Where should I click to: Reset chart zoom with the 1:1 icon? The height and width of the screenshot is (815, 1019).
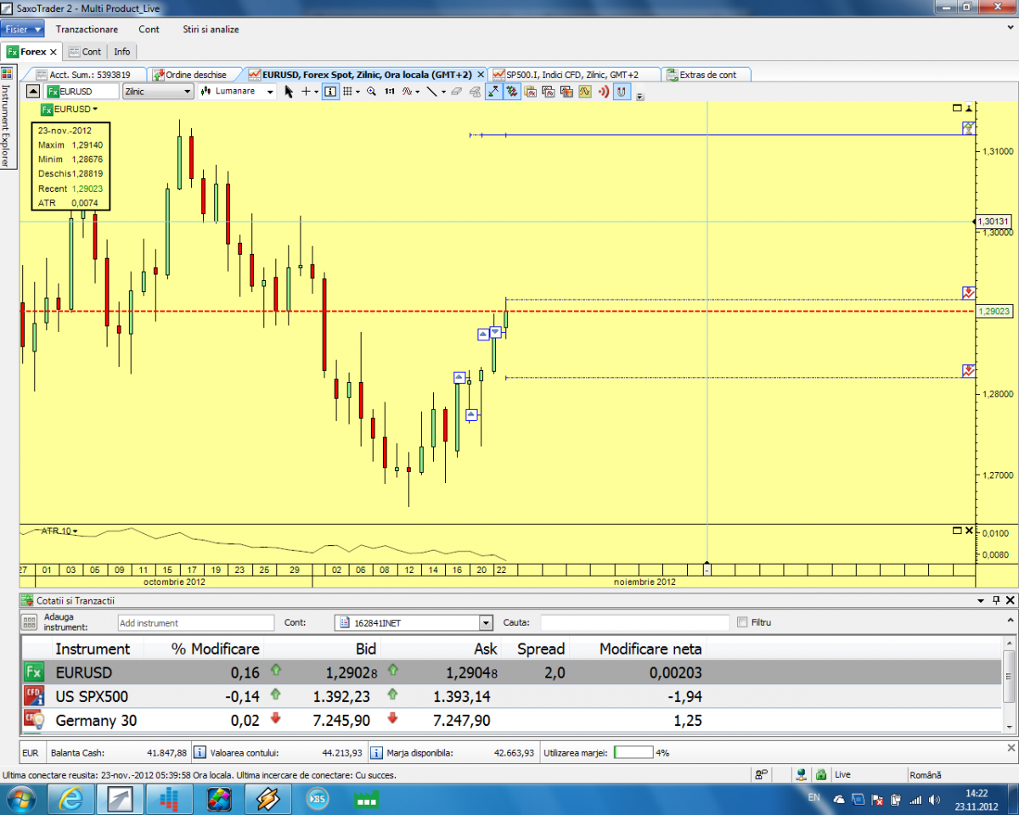click(x=390, y=92)
